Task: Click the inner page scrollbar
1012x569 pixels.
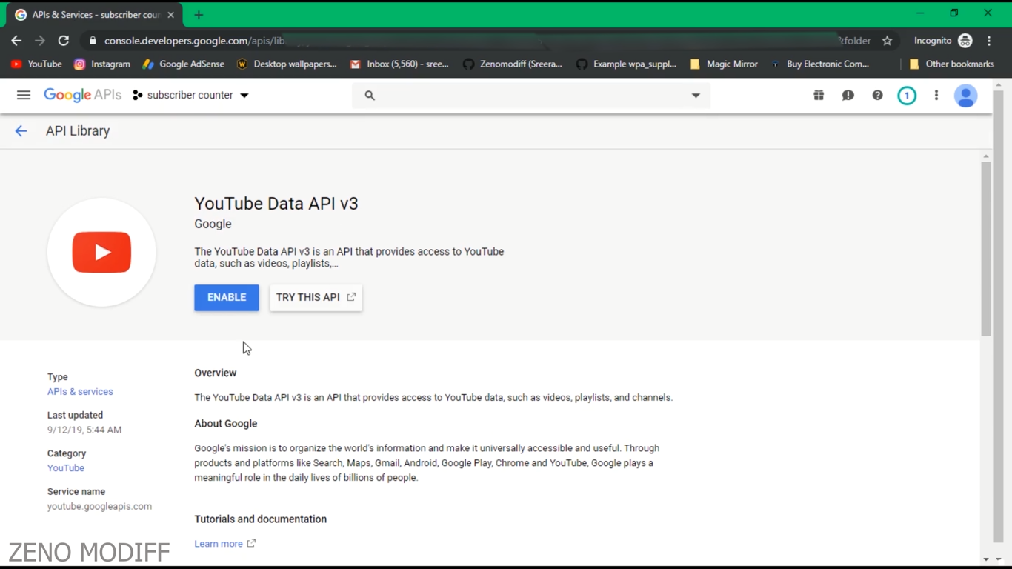Action: pyautogui.click(x=986, y=248)
